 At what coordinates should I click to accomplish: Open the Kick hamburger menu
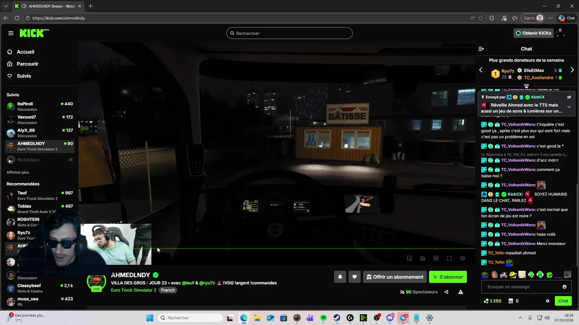11,33
